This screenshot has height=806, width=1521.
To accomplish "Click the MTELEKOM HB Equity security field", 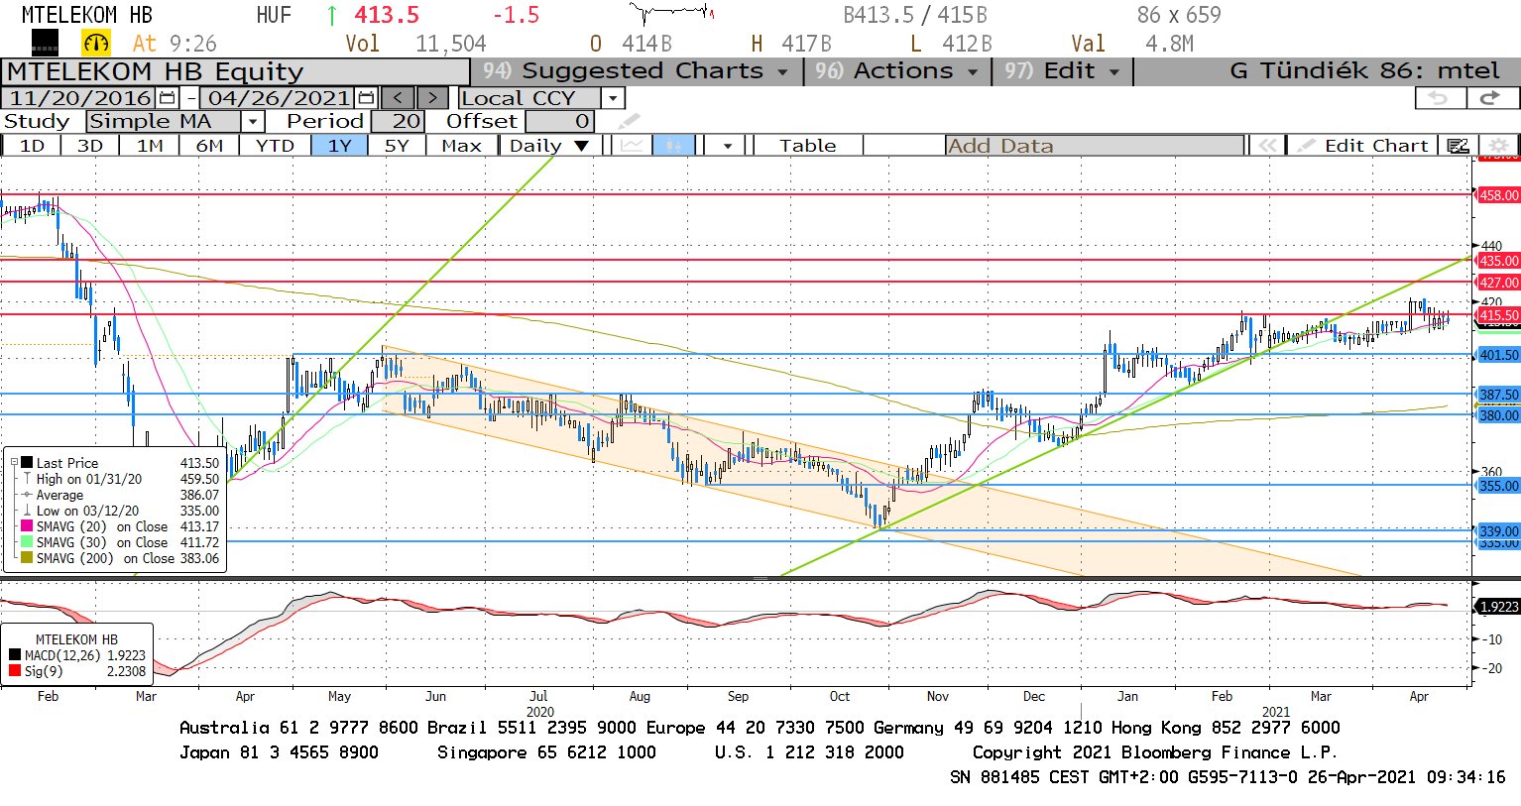I will pos(235,71).
